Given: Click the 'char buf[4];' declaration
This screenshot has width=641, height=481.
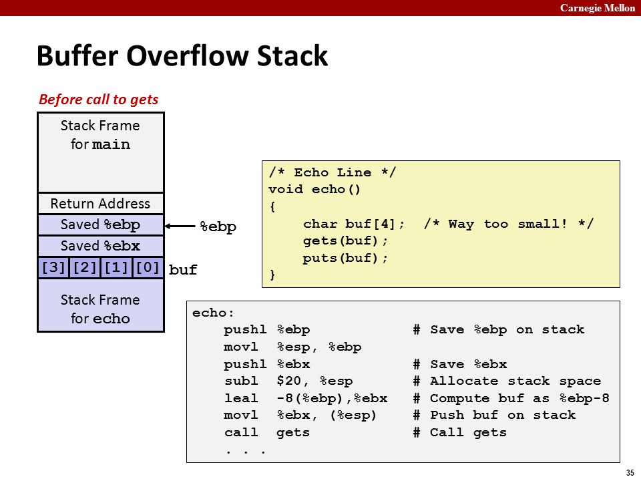Looking at the screenshot, I should coord(354,224).
